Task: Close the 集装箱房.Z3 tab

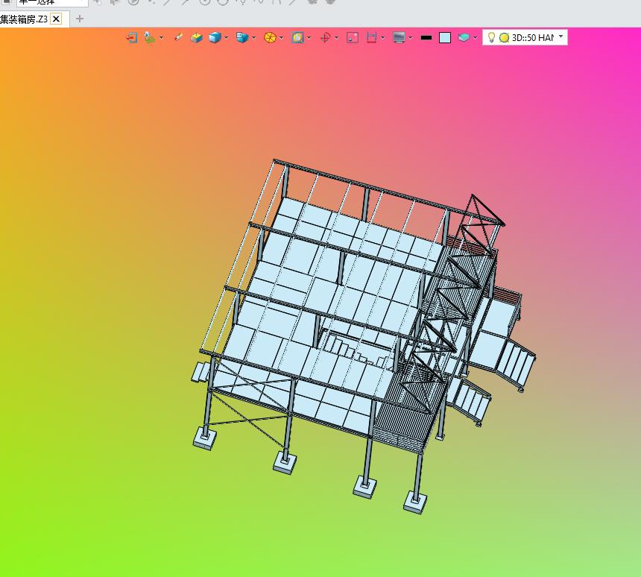Action: pos(57,19)
